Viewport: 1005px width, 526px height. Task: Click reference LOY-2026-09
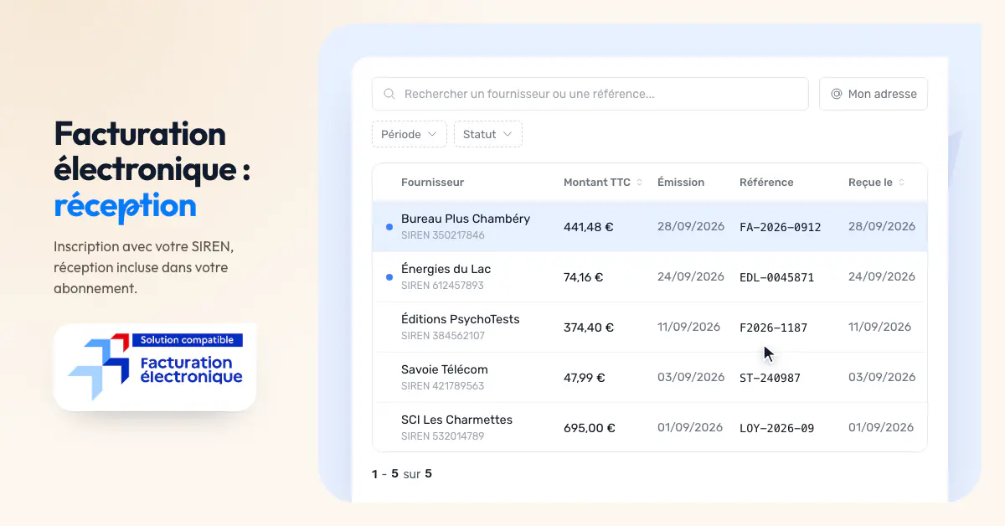tap(777, 428)
